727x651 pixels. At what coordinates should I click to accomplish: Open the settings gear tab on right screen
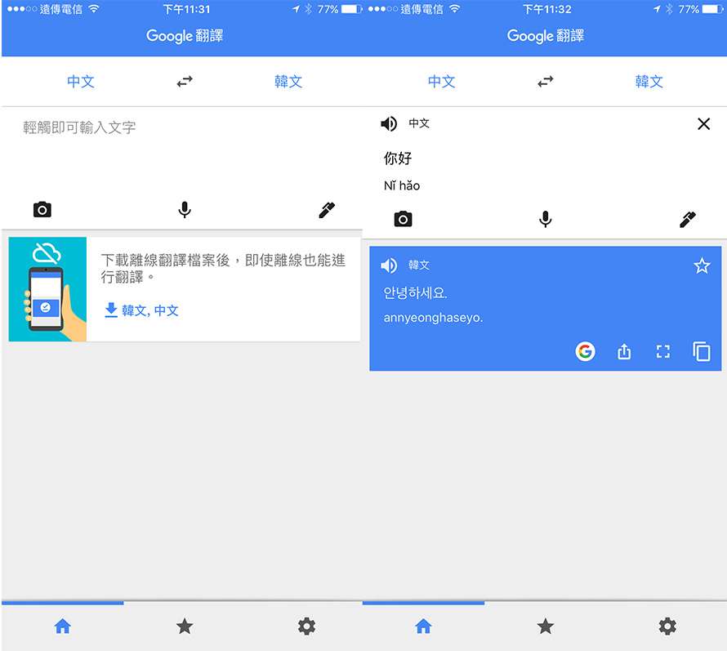[x=667, y=626]
